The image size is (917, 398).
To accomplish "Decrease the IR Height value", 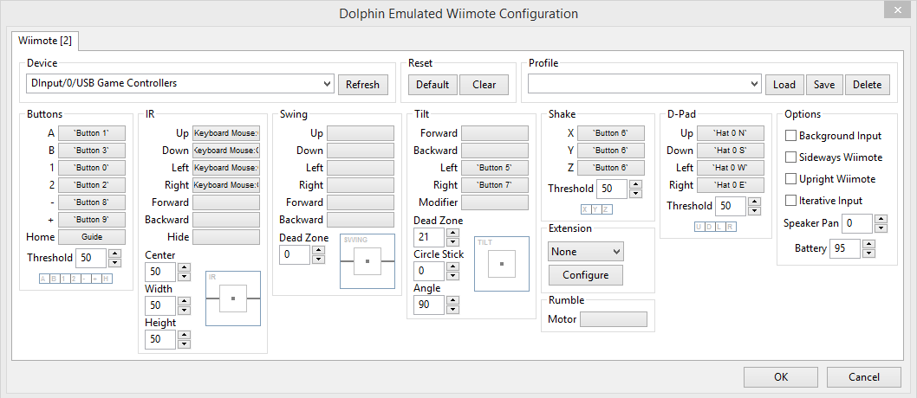I will 185,343.
